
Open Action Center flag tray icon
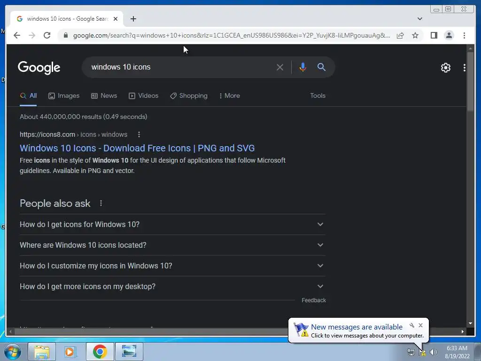tap(422, 352)
